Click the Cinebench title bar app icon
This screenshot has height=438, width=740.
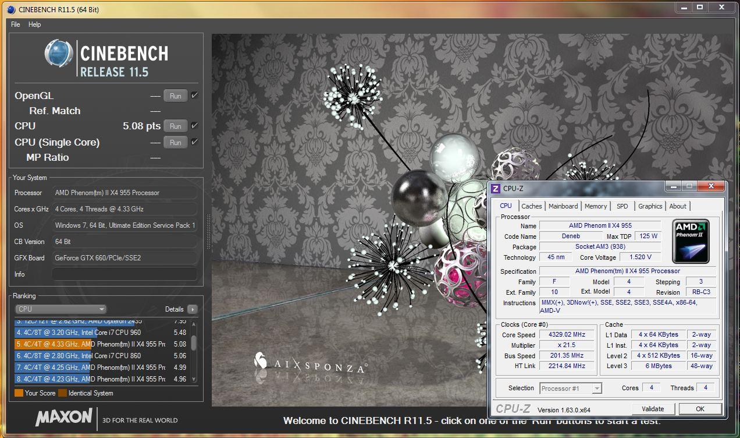pos(12,9)
